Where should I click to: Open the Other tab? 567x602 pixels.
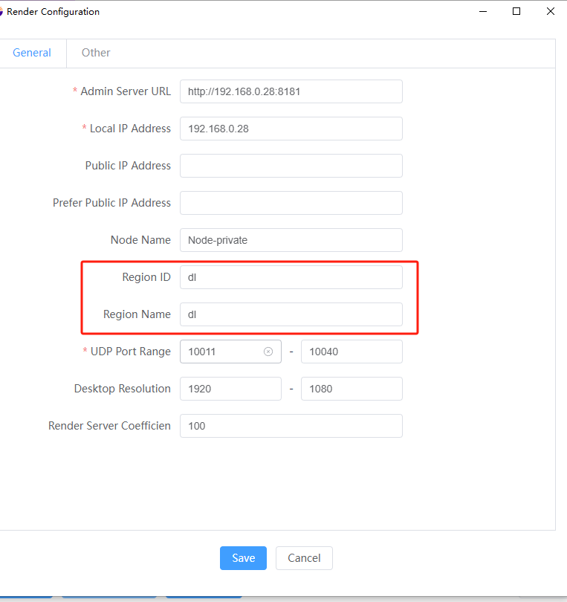coord(96,53)
